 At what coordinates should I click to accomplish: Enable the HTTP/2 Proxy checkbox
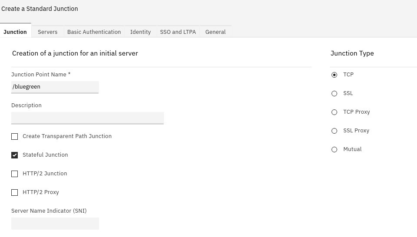15,192
